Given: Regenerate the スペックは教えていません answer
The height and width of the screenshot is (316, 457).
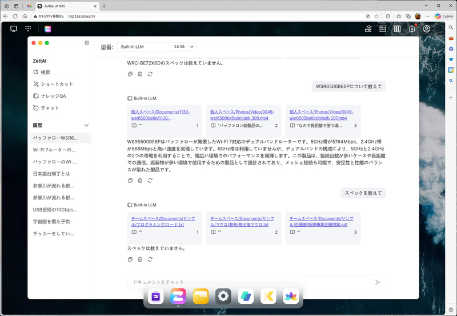Looking at the screenshot, I should pyautogui.click(x=150, y=259).
